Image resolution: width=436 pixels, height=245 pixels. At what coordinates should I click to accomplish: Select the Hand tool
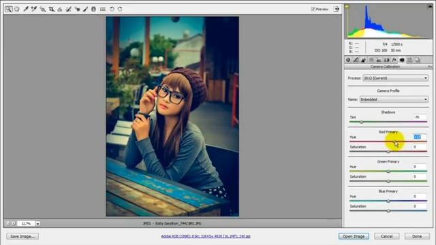coord(17,9)
